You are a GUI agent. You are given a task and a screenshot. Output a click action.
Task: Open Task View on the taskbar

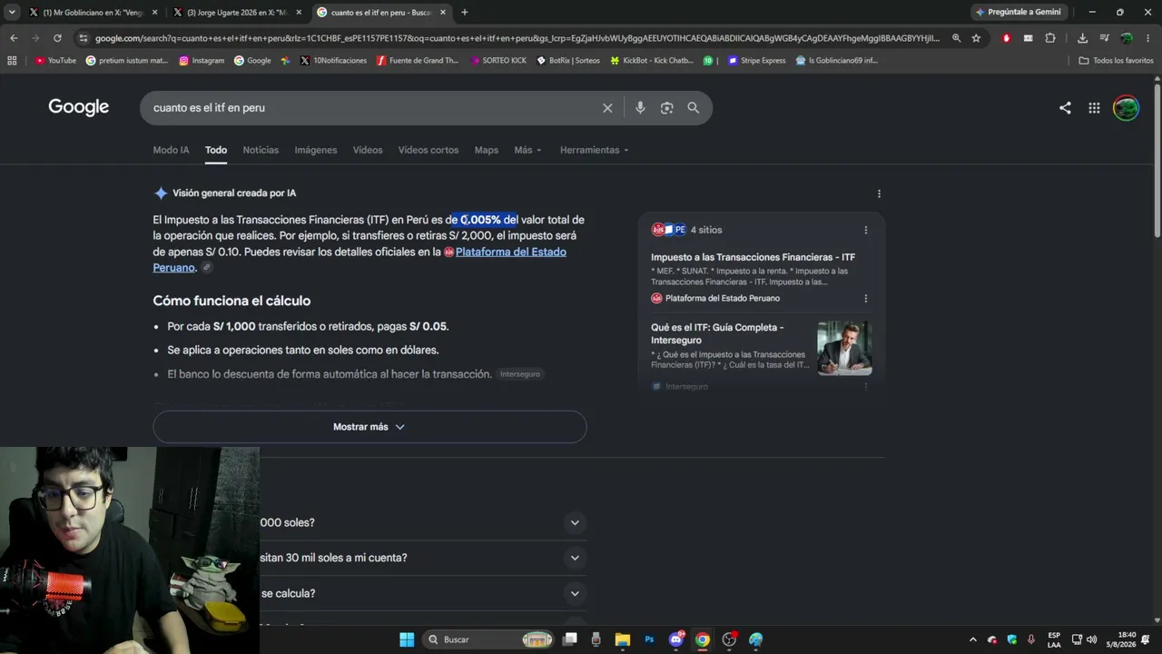(570, 639)
